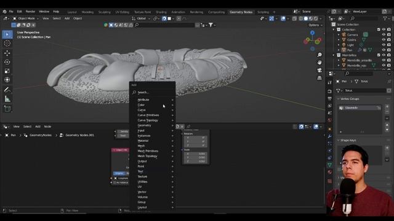394x221 pixels.
Task: Activate the Transform tool
Action: [x=7, y=80]
